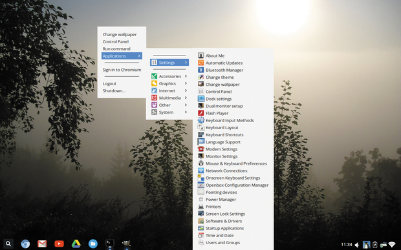Launch Chromium browser from the taskbar
Viewport: 401px width, 250px height.
click(25, 244)
